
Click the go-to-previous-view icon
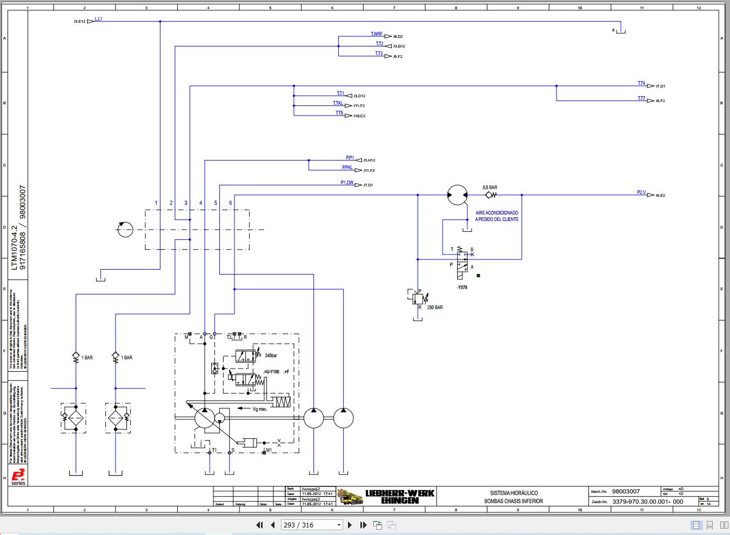click(x=378, y=525)
